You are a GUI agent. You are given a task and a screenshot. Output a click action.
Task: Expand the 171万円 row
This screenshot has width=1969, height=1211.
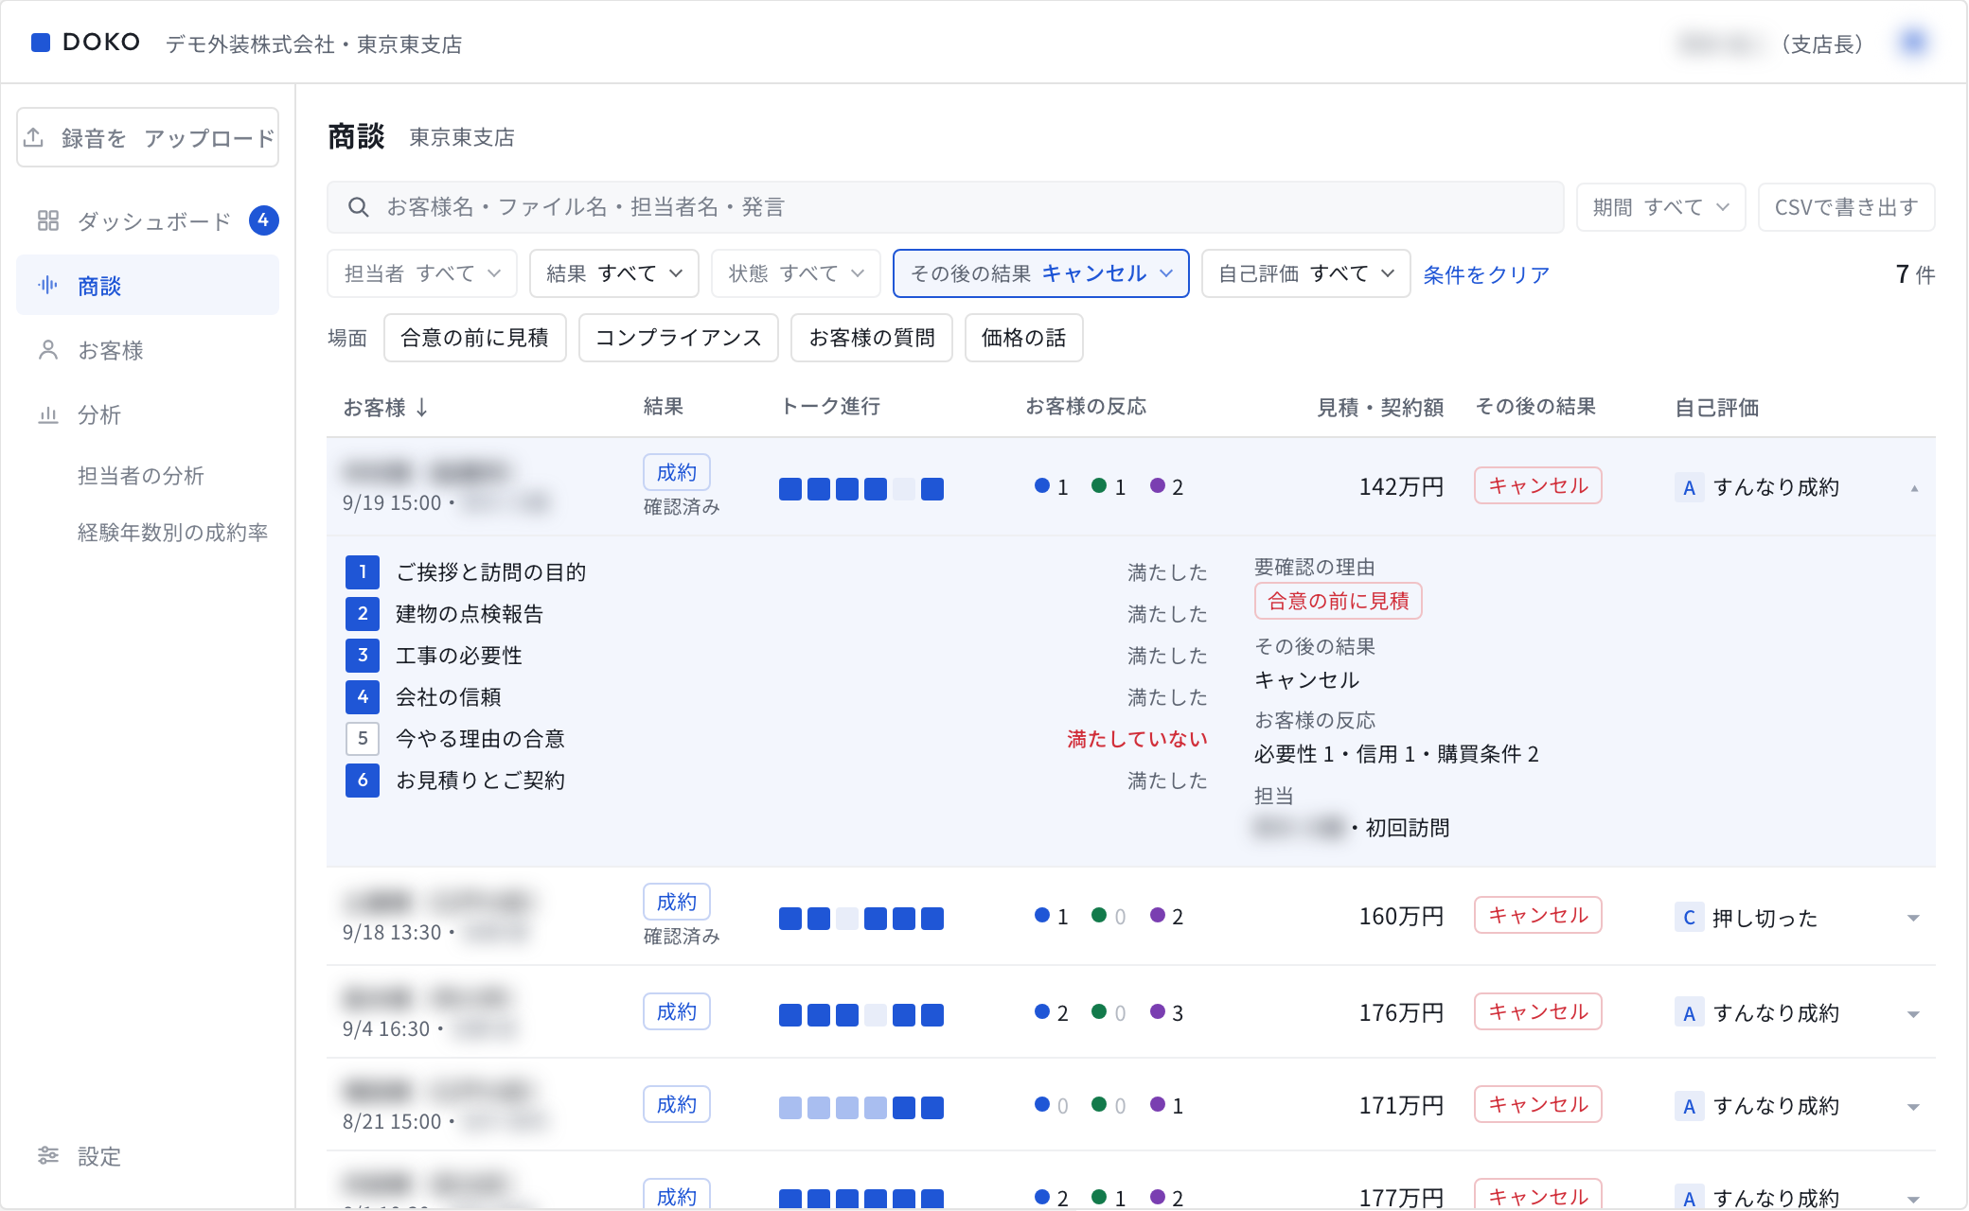(x=1914, y=1107)
